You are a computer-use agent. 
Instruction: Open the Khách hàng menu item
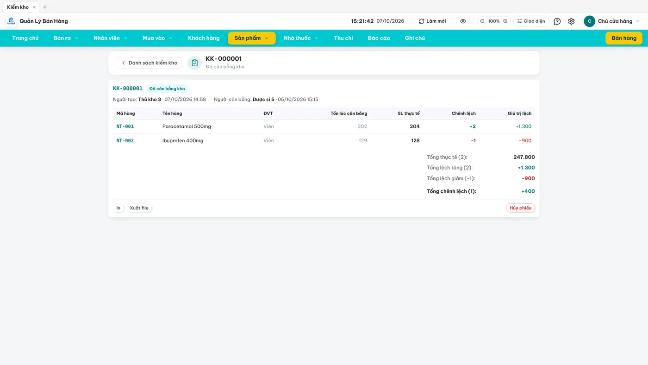(204, 38)
